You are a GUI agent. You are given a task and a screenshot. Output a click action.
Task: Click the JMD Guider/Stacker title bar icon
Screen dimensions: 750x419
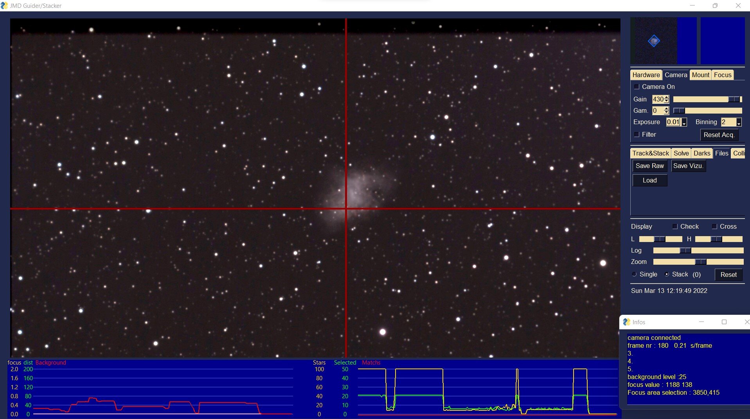coord(4,5)
